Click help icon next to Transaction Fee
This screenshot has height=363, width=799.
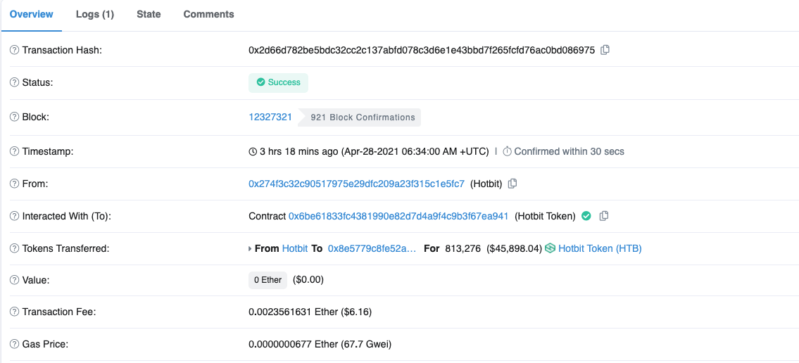pyautogui.click(x=14, y=312)
